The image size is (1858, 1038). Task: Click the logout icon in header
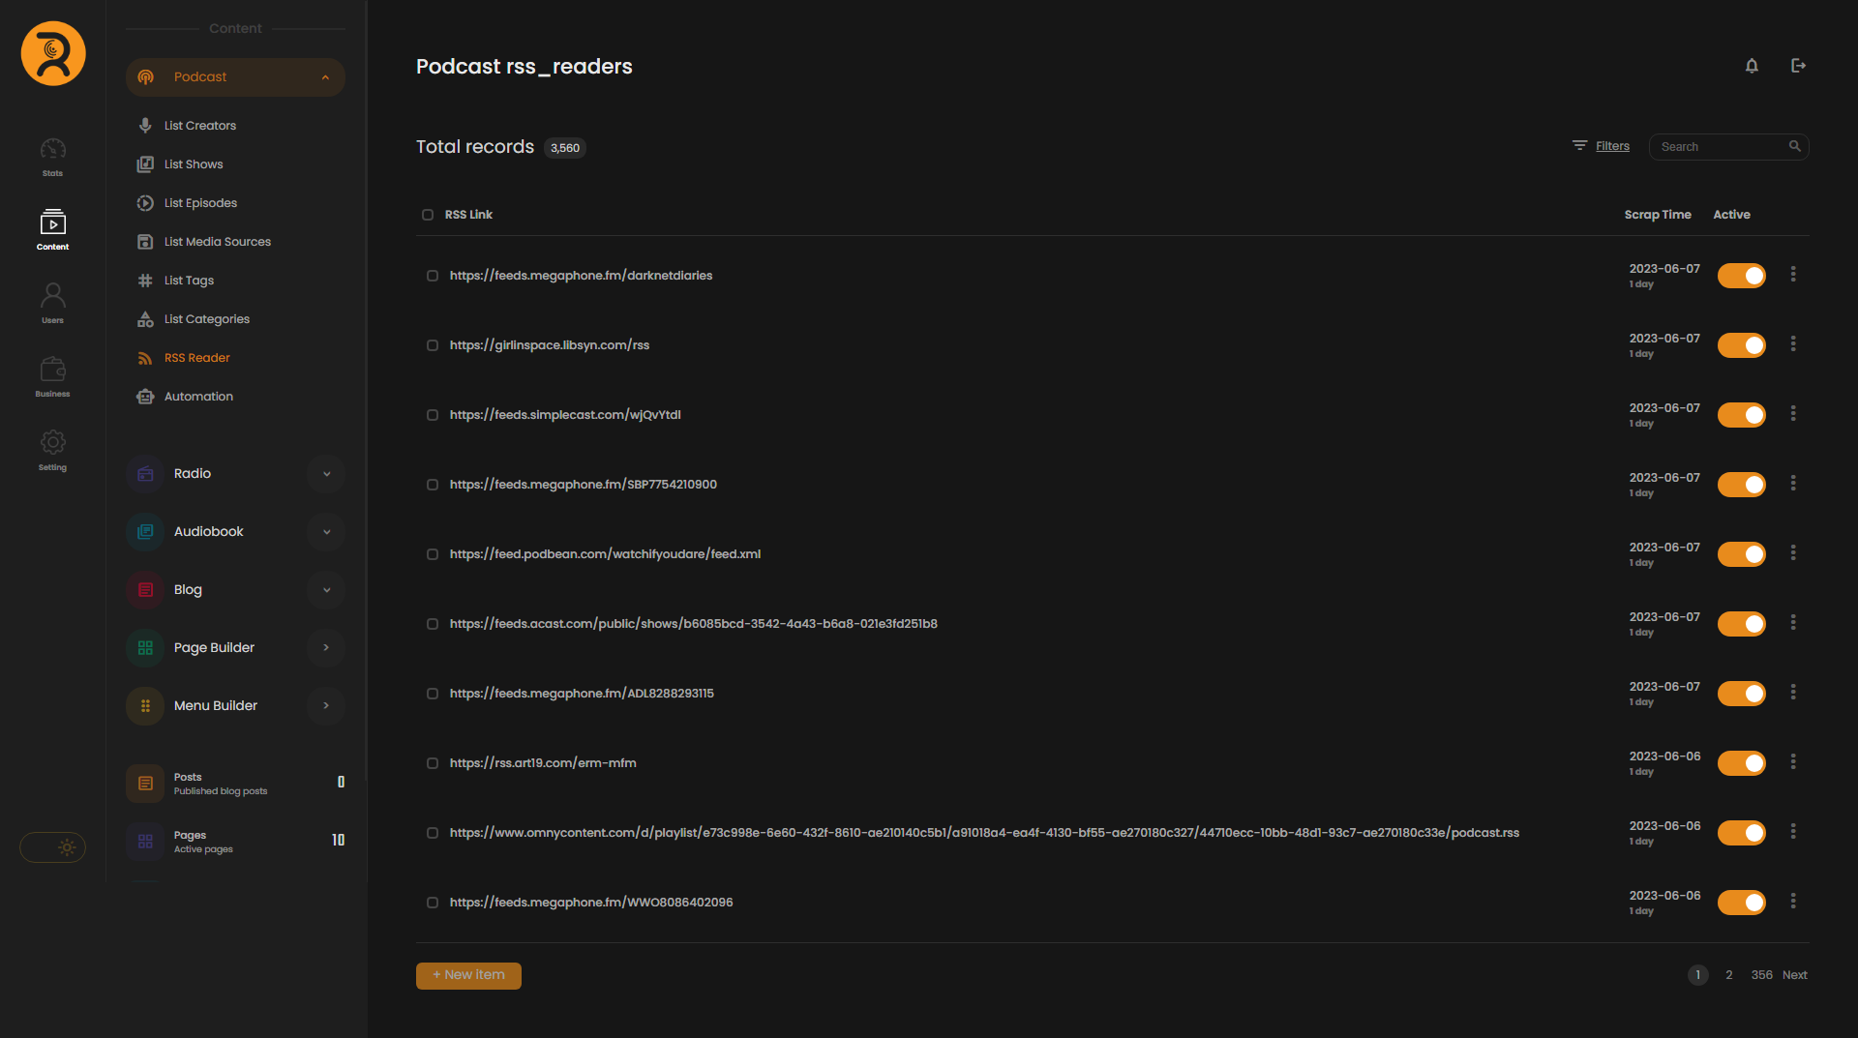pyautogui.click(x=1798, y=66)
